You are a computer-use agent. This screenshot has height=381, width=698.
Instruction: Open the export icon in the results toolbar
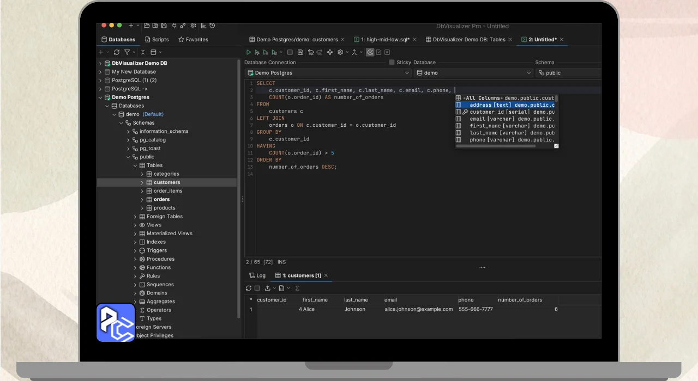point(268,288)
